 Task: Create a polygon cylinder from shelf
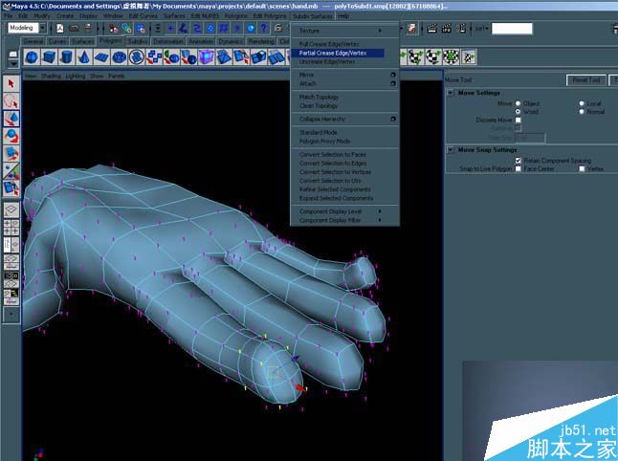click(66, 57)
